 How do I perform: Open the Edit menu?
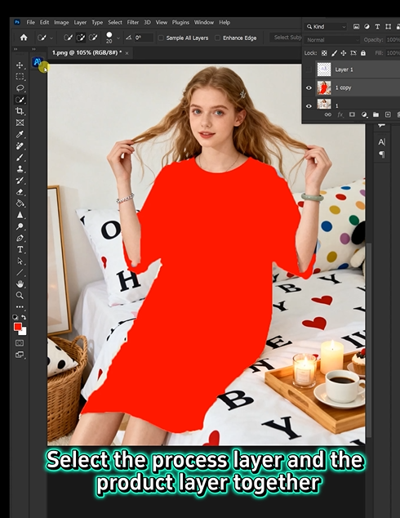click(44, 22)
